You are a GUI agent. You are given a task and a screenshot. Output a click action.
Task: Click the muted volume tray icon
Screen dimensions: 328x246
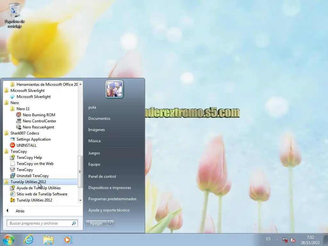[x=293, y=240]
